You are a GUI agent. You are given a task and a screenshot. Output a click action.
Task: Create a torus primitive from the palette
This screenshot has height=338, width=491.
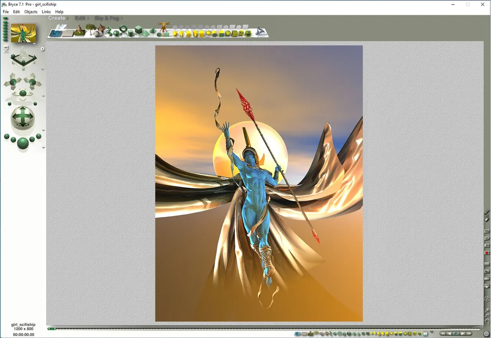click(124, 29)
